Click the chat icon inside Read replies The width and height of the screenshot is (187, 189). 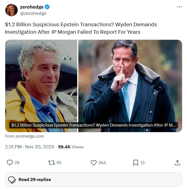[12, 180]
